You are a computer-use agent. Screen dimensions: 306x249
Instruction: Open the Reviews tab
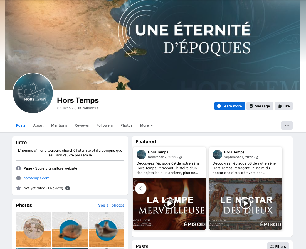coord(82,125)
